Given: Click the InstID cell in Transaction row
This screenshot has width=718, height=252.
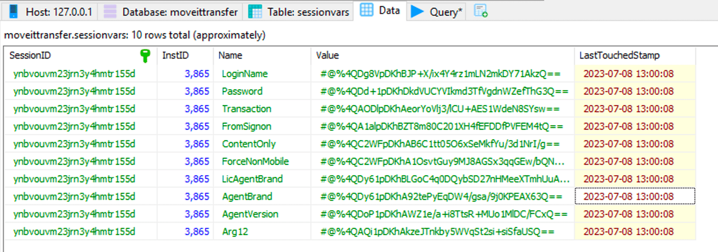Looking at the screenshot, I should [197, 109].
